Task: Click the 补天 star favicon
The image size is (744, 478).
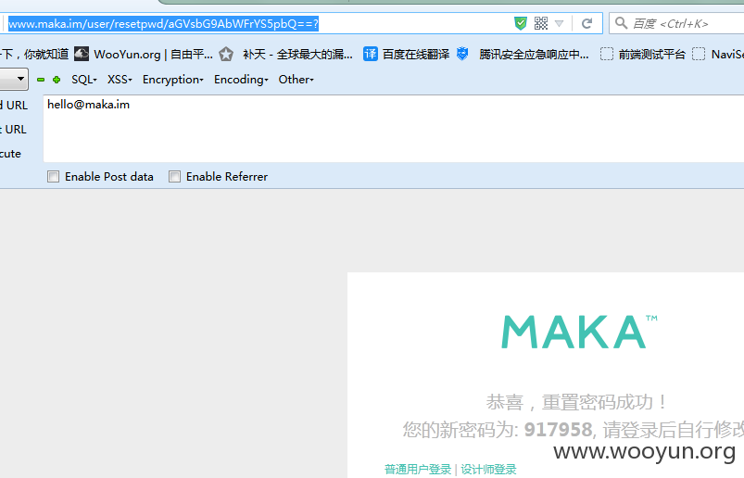Action: click(x=226, y=55)
